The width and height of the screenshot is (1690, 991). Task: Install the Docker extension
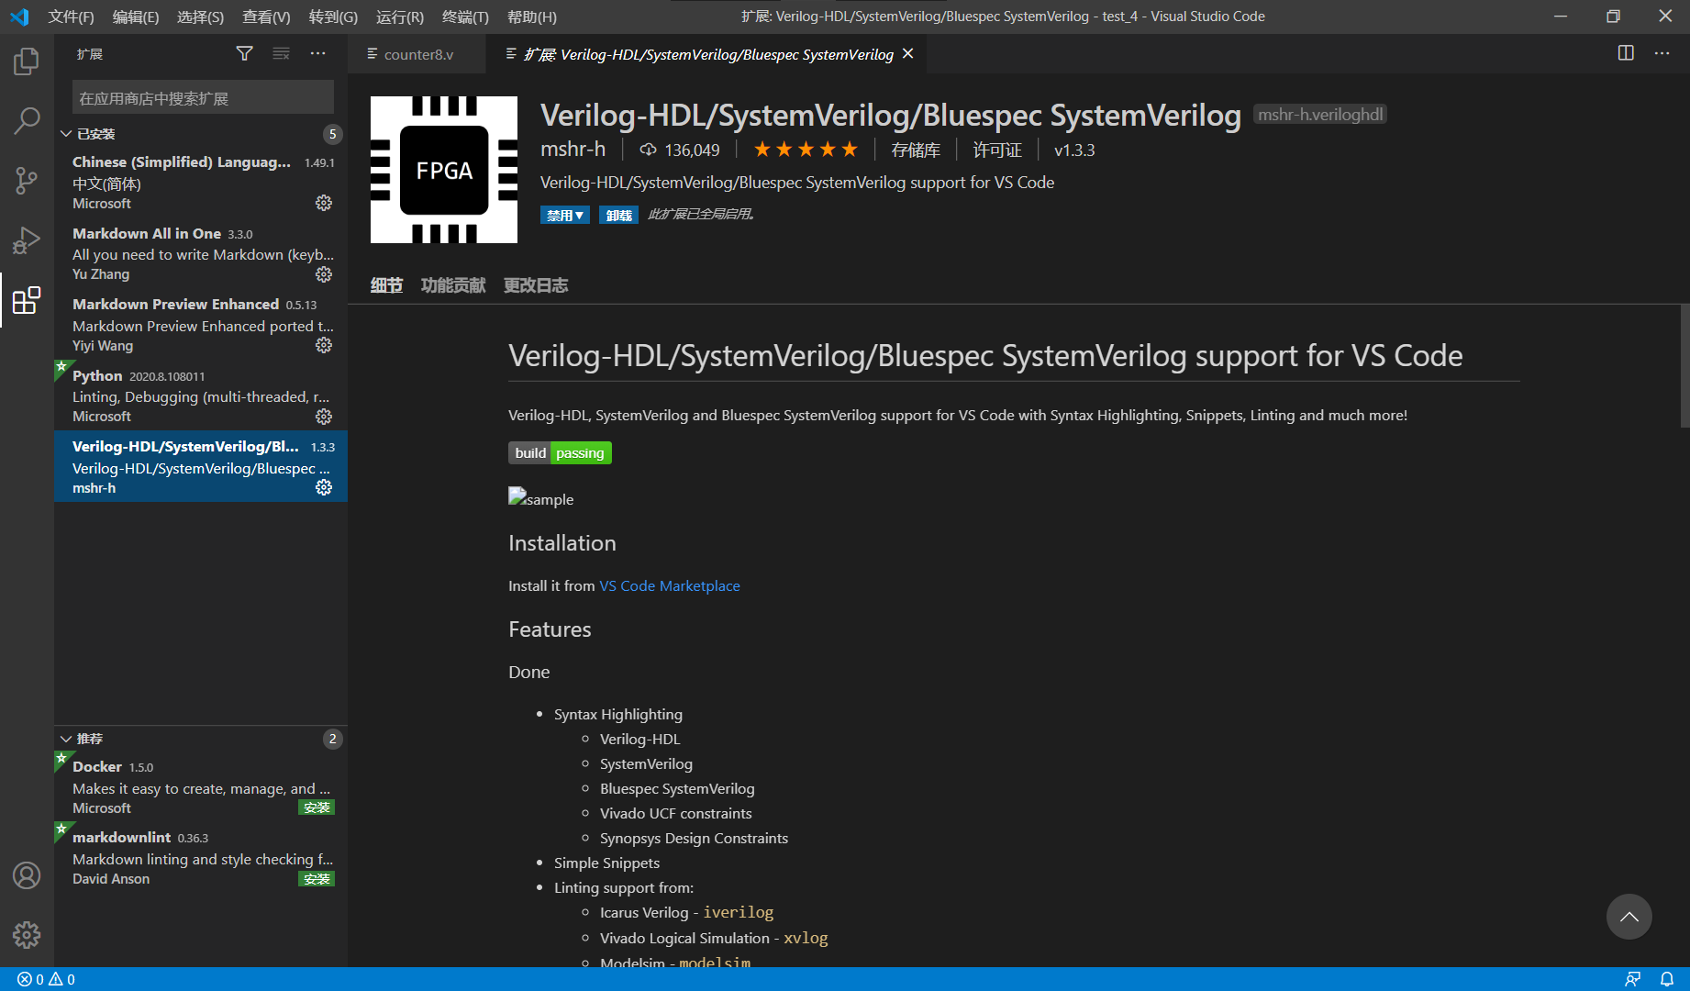point(317,807)
